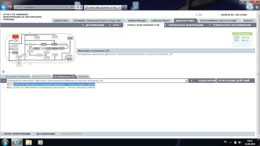Image resolution: width=260 pixels, height=146 pixels.
Task: Open the ИНФОРМАЦИЯ main tab
Action: pyautogui.click(x=137, y=21)
